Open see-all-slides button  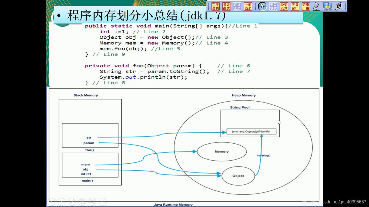tap(82, 202)
